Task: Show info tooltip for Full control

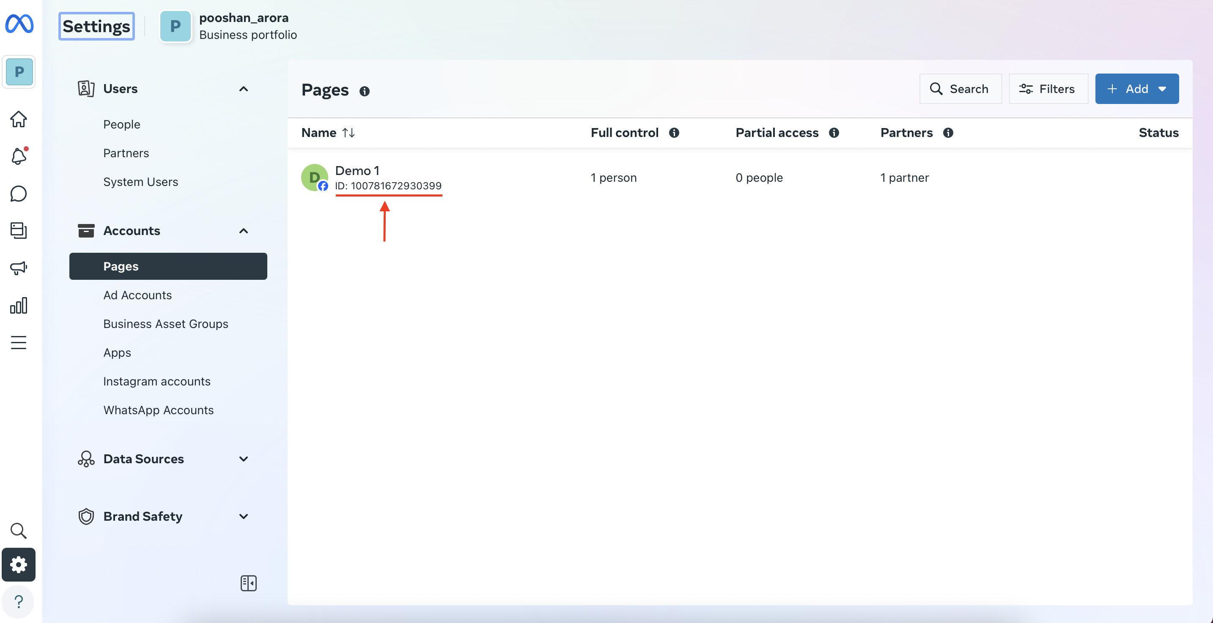Action: (674, 133)
